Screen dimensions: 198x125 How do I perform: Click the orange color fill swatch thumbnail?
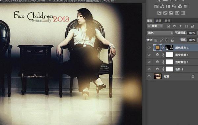158,48
